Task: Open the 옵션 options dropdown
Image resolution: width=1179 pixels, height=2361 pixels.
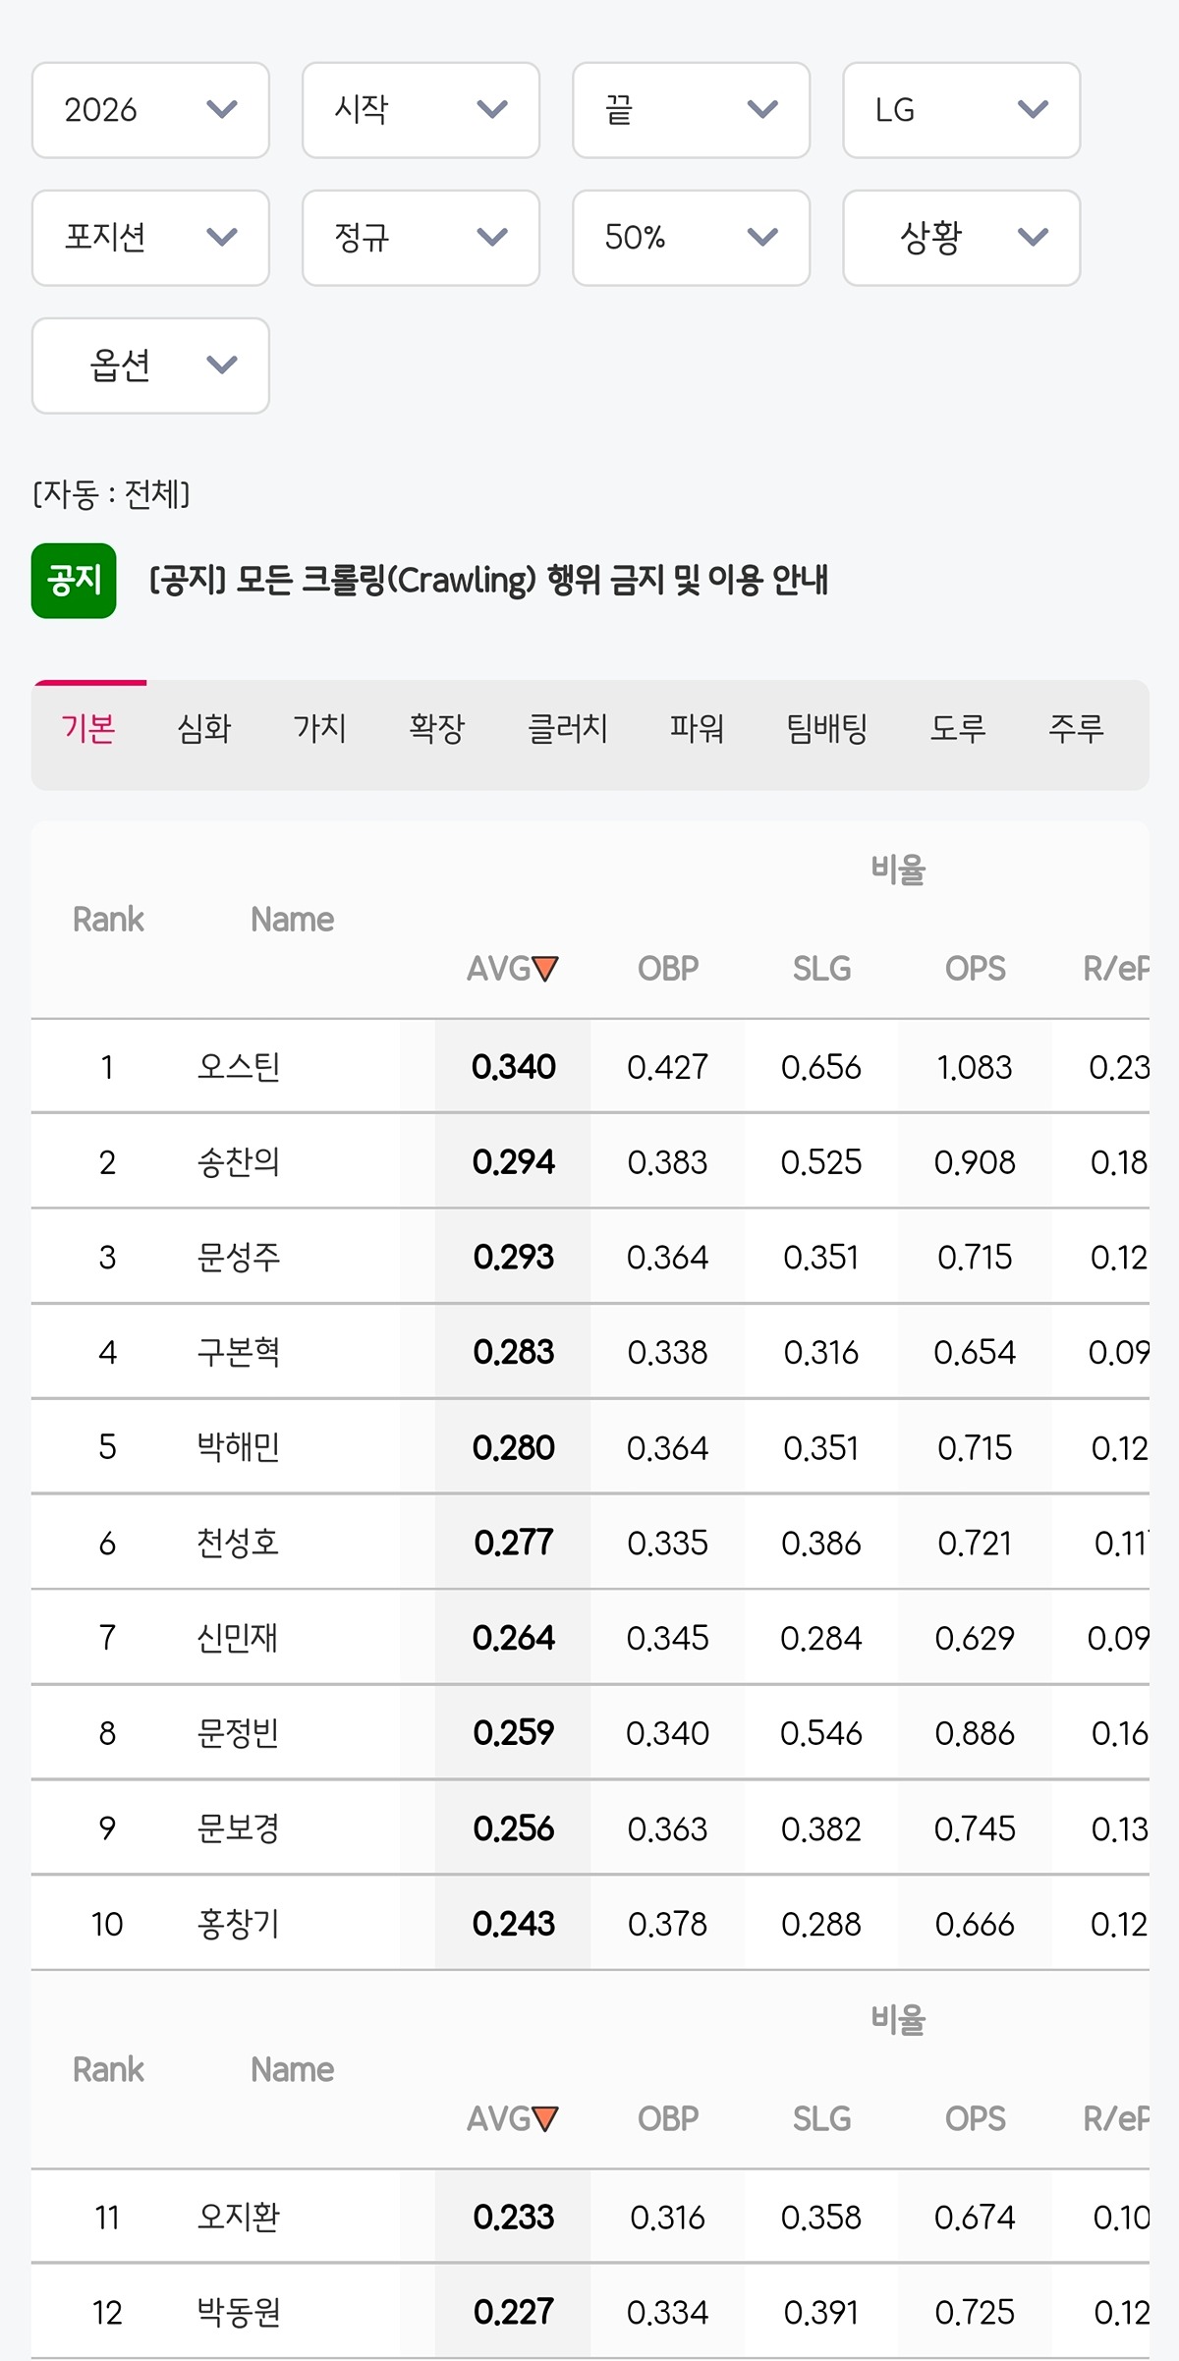Action: [150, 365]
